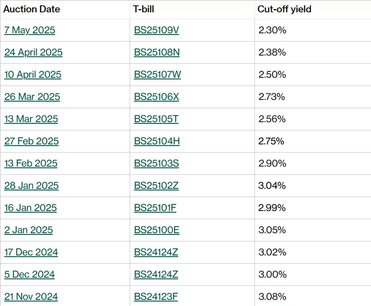Open the 7 May 2025 auction link
The width and height of the screenshot is (371, 306).
pos(30,30)
